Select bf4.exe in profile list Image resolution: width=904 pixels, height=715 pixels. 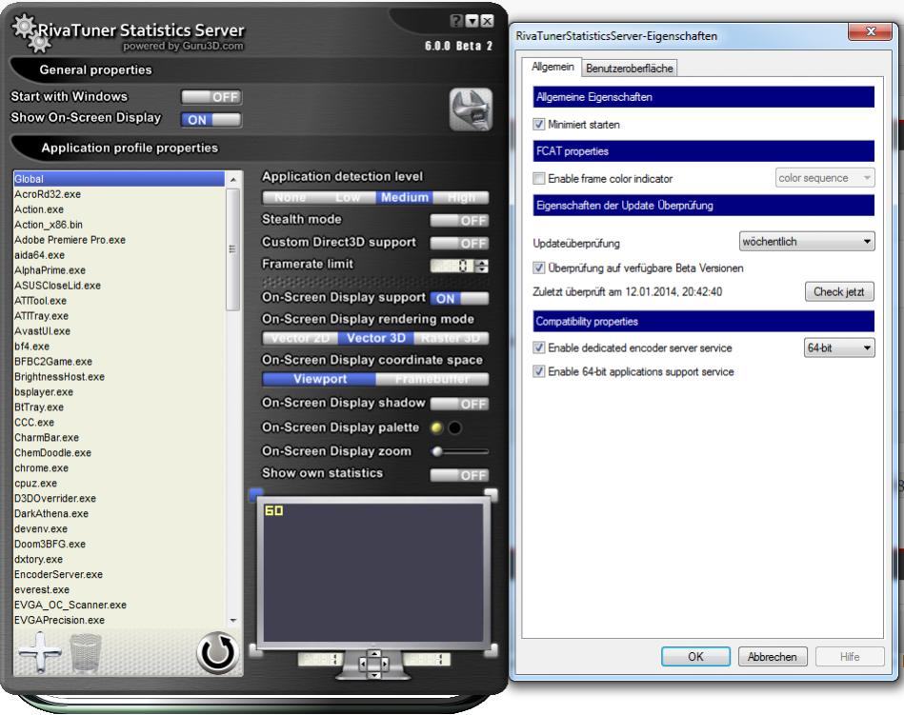coord(119,347)
